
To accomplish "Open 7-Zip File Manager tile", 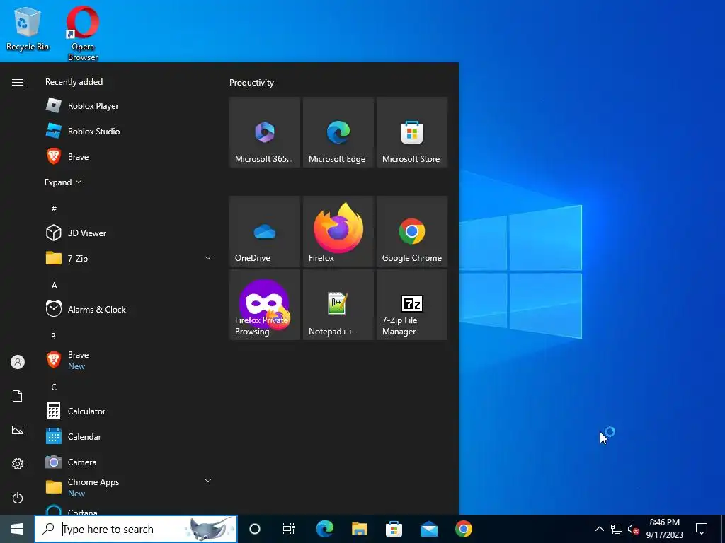I will pyautogui.click(x=412, y=305).
